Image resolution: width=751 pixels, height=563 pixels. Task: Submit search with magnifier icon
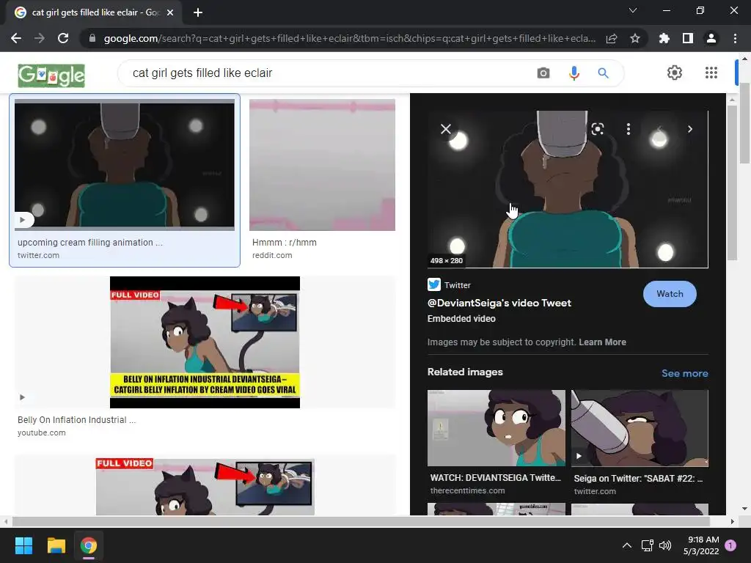(x=603, y=73)
